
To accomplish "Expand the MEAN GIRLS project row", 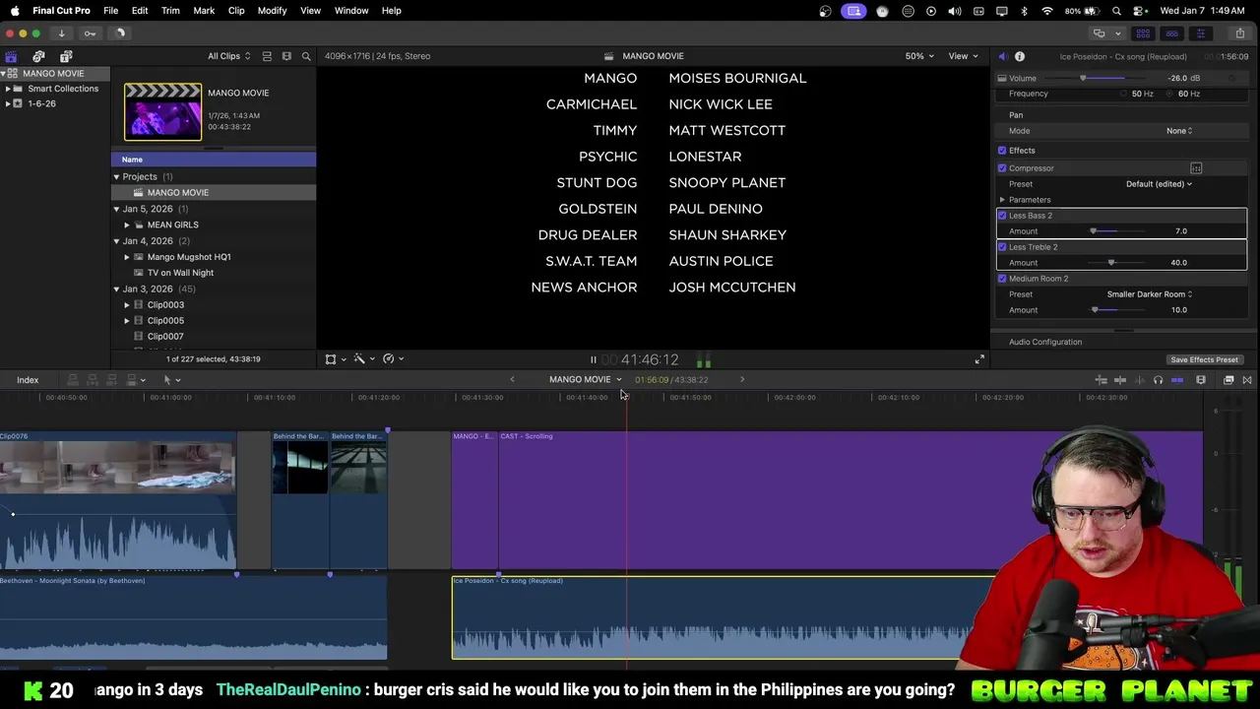I will (127, 225).
